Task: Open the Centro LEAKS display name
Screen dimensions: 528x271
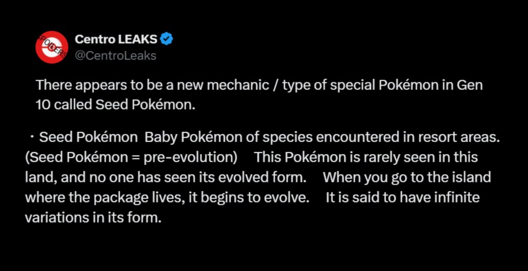Action: [x=117, y=39]
